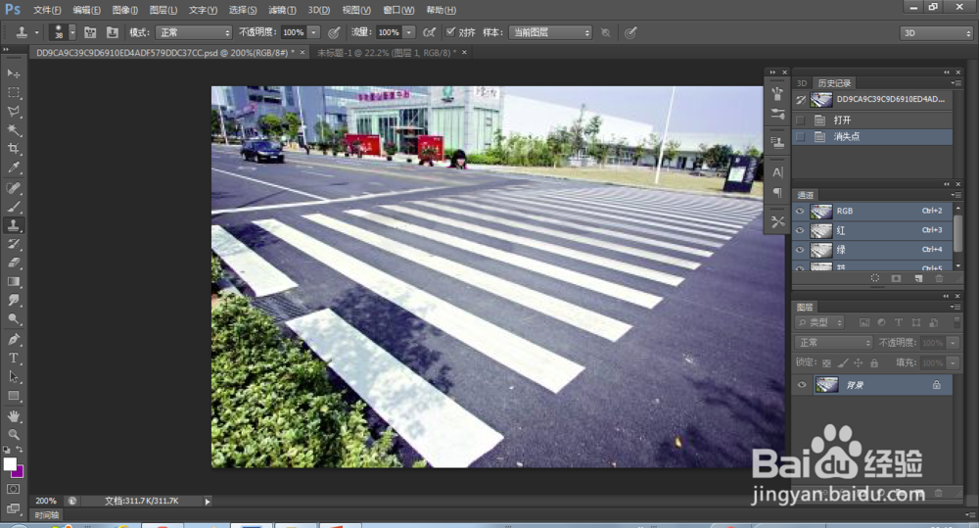The image size is (979, 528).
Task: Open the 滤镜(T) menu
Action: pyautogui.click(x=282, y=10)
